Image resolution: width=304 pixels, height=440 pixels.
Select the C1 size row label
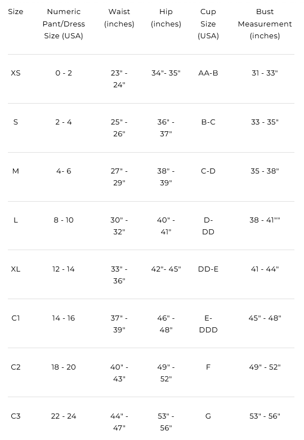(15, 318)
